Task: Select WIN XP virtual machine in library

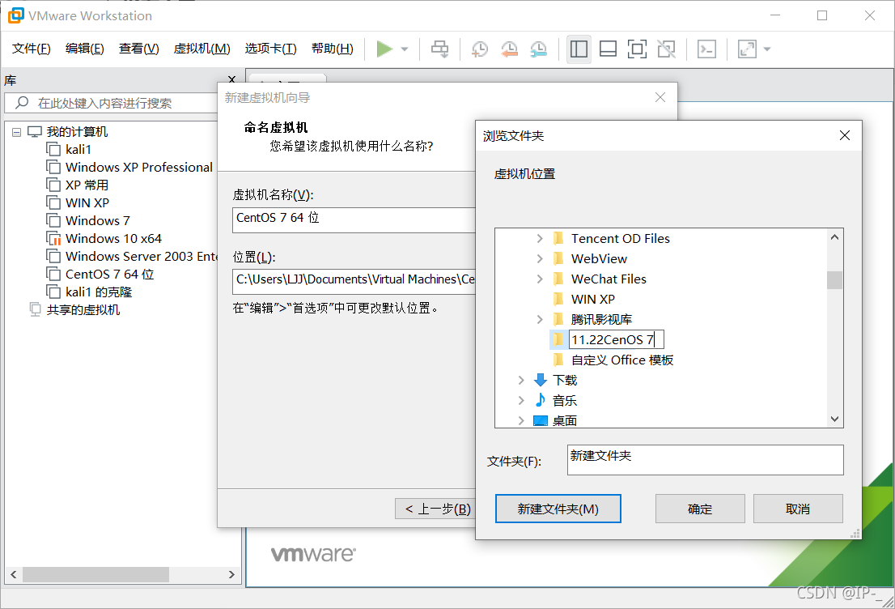Action: [87, 202]
